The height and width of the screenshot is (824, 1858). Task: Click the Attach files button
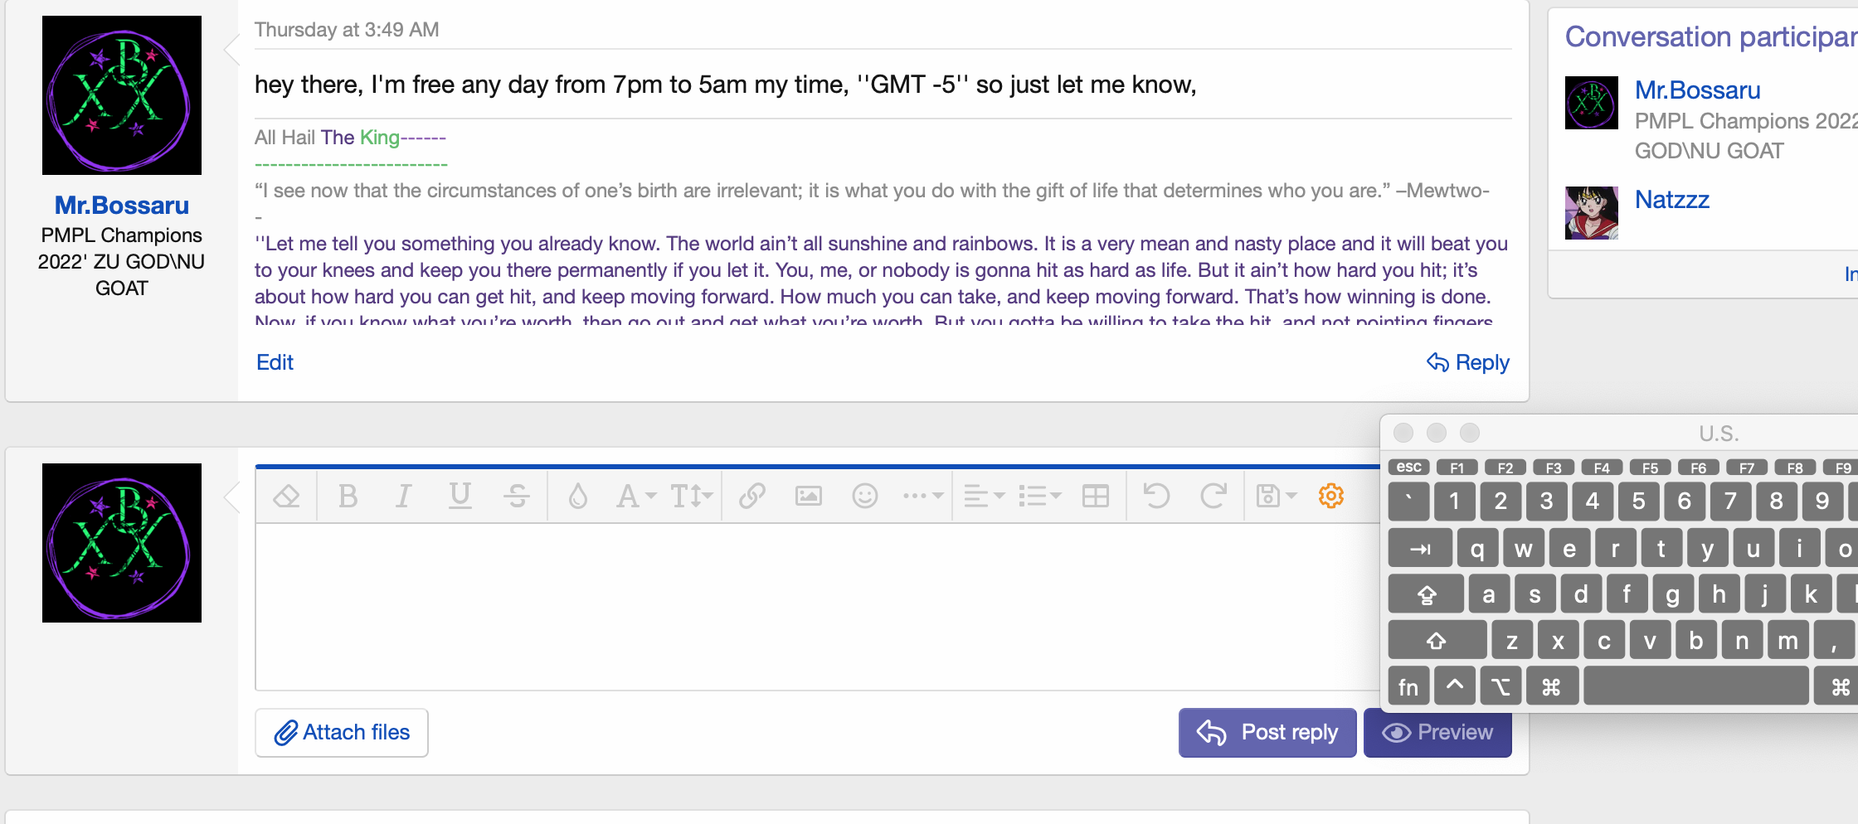pyautogui.click(x=341, y=733)
